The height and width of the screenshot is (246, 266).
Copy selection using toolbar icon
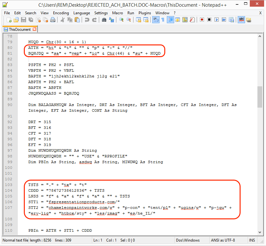click(x=70, y=20)
